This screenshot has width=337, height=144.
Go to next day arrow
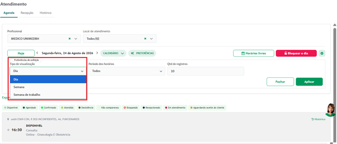point(97,53)
